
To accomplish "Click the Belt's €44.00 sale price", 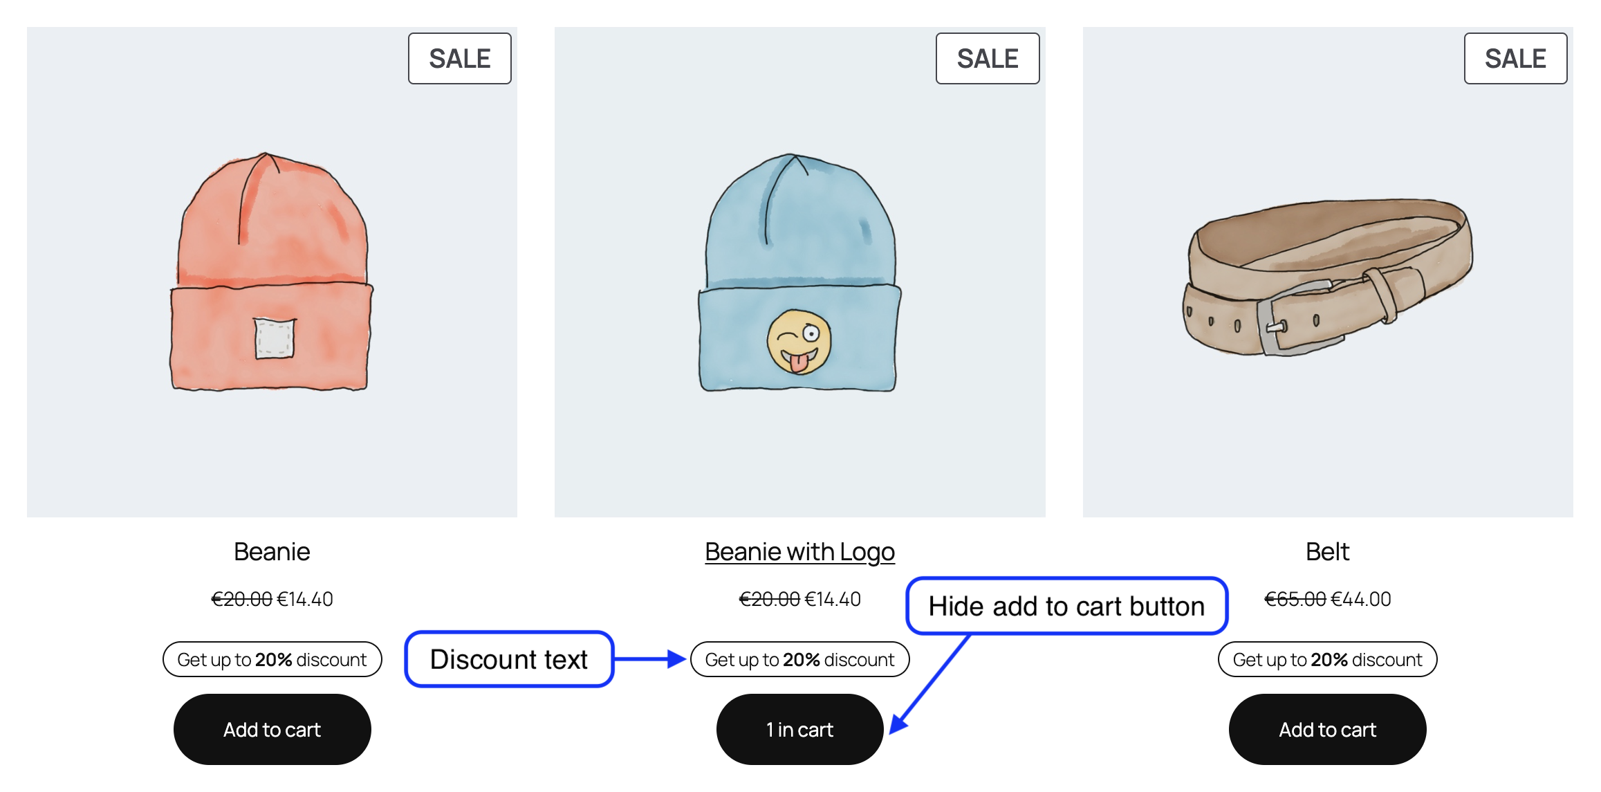I will 1360,599.
